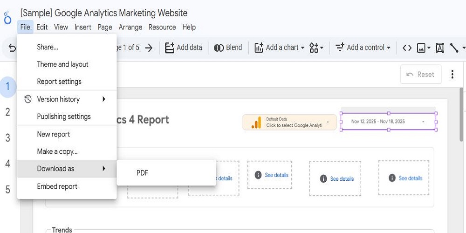Click the Looker Studio logo icon
The width and height of the screenshot is (466, 233).
pyautogui.click(x=7, y=18)
